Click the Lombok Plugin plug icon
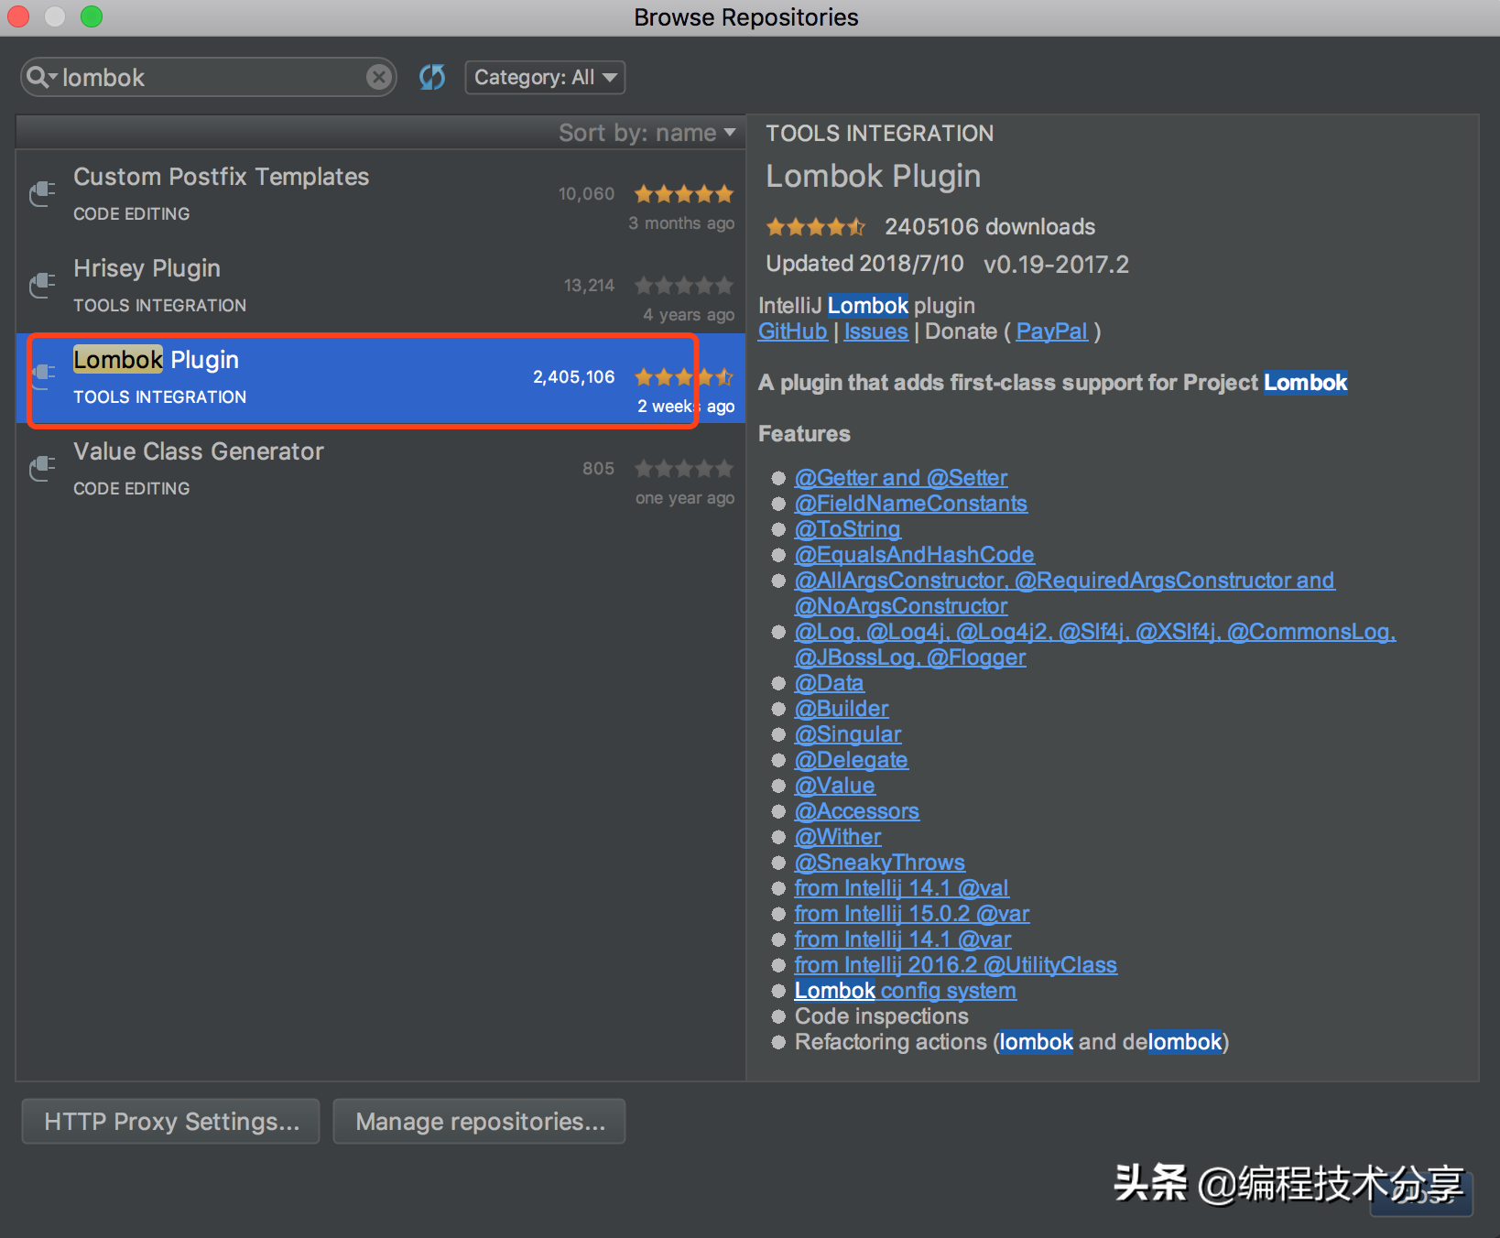The image size is (1500, 1238). 42,376
